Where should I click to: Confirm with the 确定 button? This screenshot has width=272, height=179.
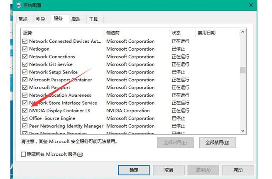pyautogui.click(x=134, y=170)
